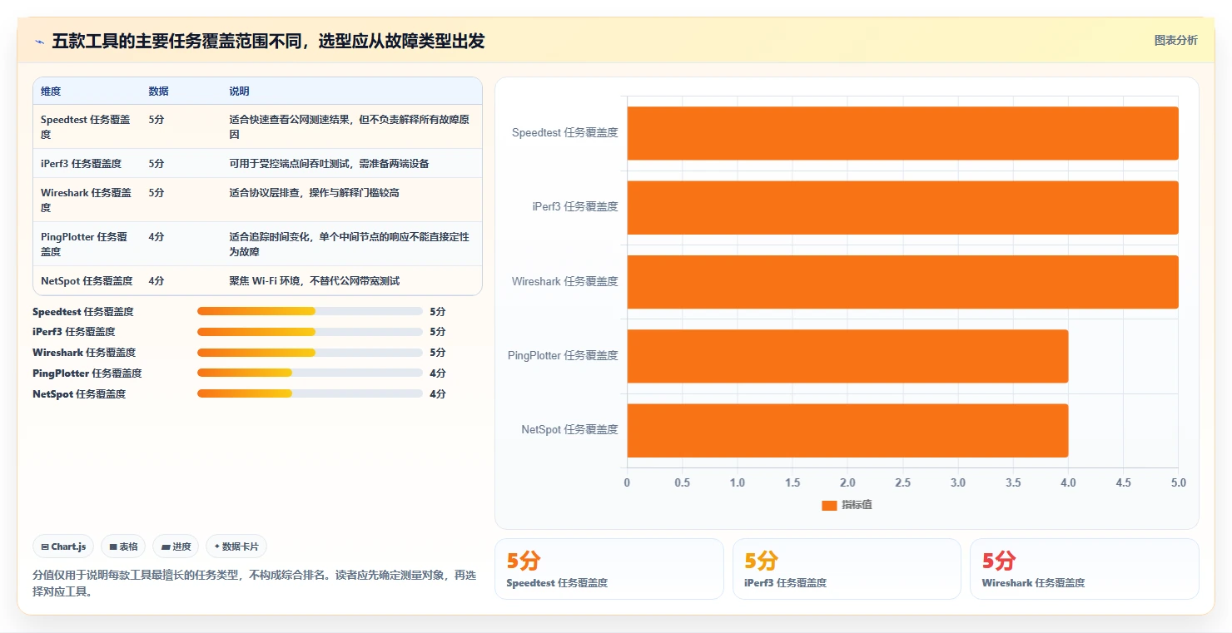The image size is (1232, 633).
Task: Click the Wireshark 任务覆盖度 chart axis label
Action: coord(565,281)
